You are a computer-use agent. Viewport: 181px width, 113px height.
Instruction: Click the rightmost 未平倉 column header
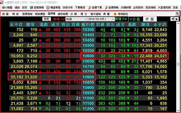coord(160,24)
